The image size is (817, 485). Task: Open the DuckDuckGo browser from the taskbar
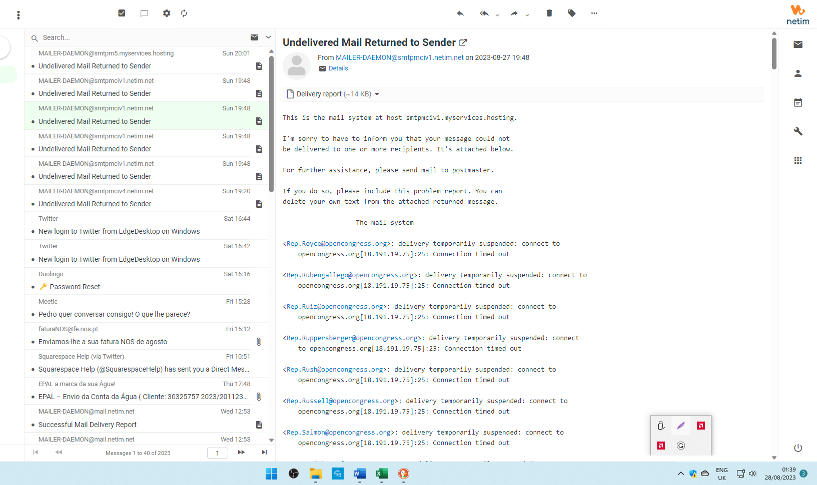tap(404, 474)
